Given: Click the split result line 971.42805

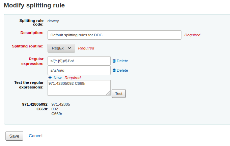Looking at the screenshot, I should point(61,104).
